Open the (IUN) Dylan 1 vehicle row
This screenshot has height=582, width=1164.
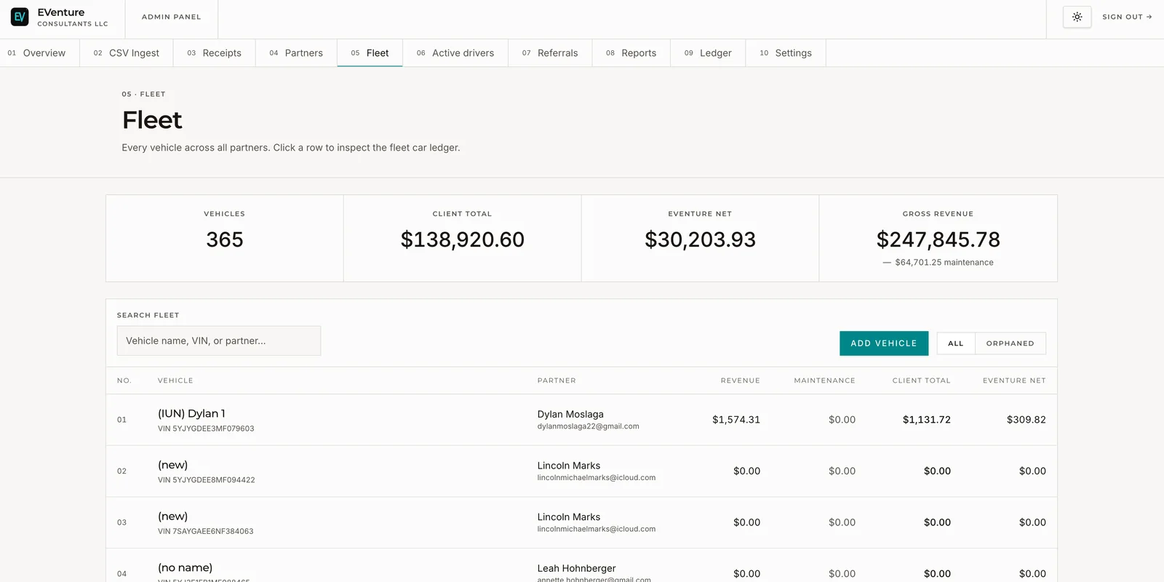click(x=581, y=420)
